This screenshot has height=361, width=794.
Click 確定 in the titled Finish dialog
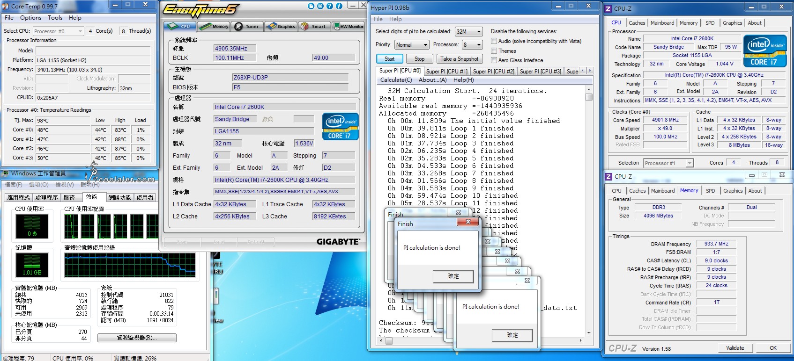pos(453,276)
